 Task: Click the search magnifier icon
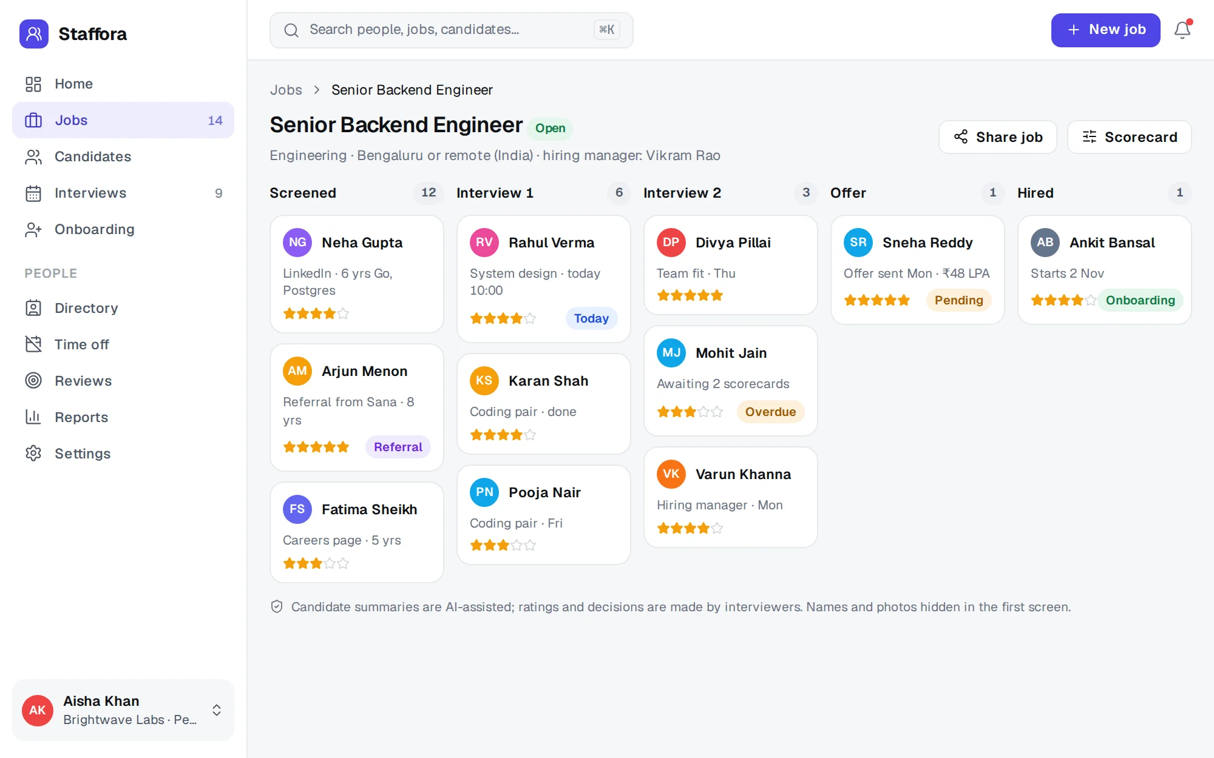(291, 30)
